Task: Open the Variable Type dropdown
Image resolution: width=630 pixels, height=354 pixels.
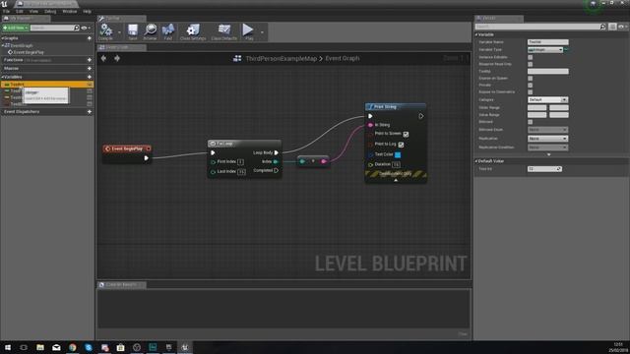Action: tap(545, 50)
